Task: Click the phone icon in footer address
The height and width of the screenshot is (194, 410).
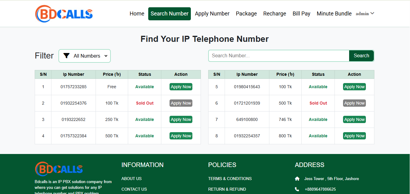Action: [297, 189]
